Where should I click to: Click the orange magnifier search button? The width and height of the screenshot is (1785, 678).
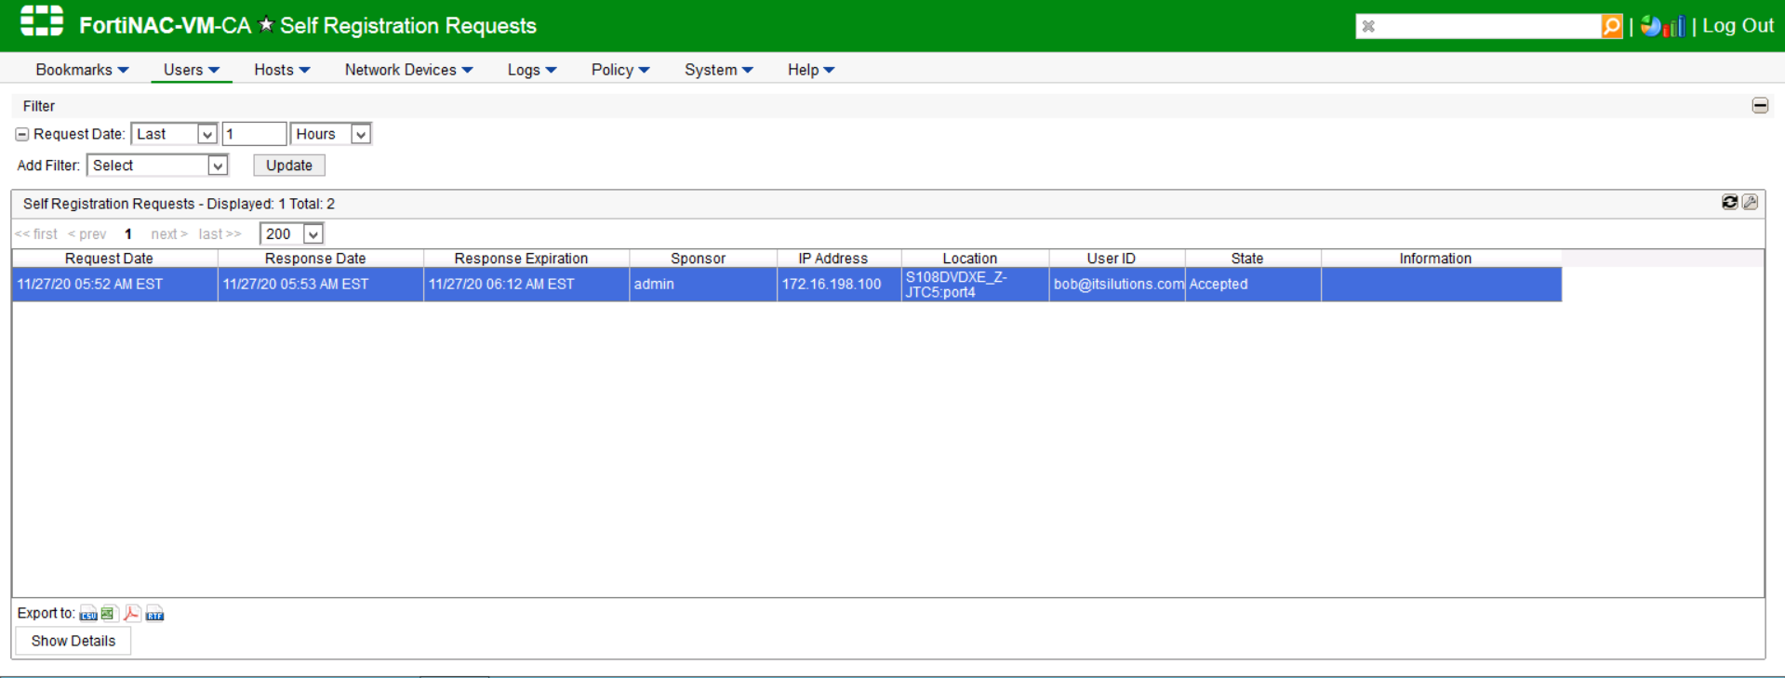click(1612, 26)
